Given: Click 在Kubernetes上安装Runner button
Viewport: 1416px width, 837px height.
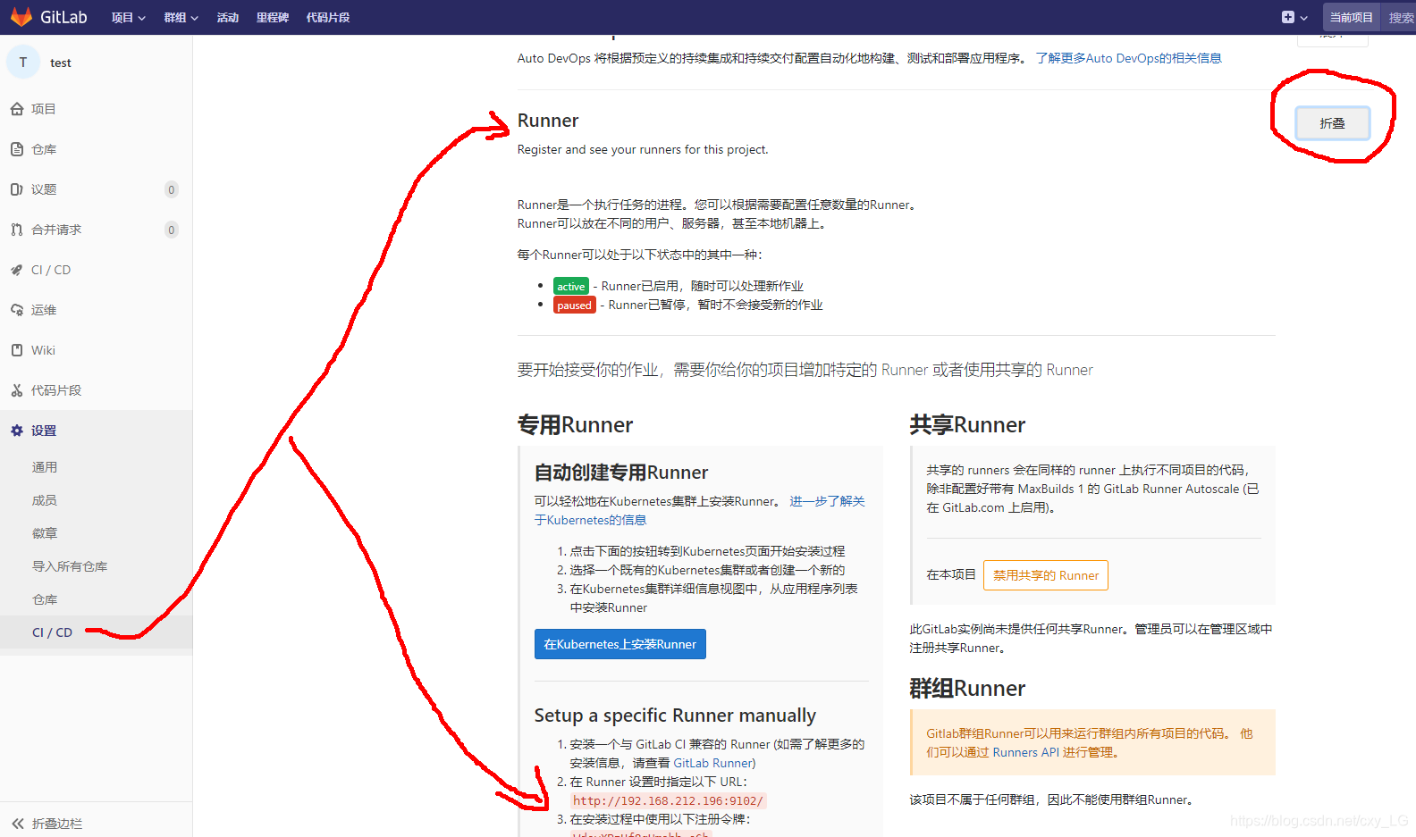Looking at the screenshot, I should [x=620, y=644].
